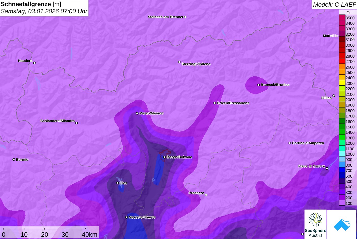Click the blue cloud-arrow logo
The height and width of the screenshot is (239, 357).
tap(342, 224)
